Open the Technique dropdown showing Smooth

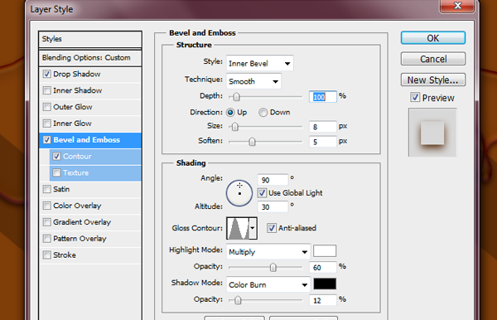point(253,81)
